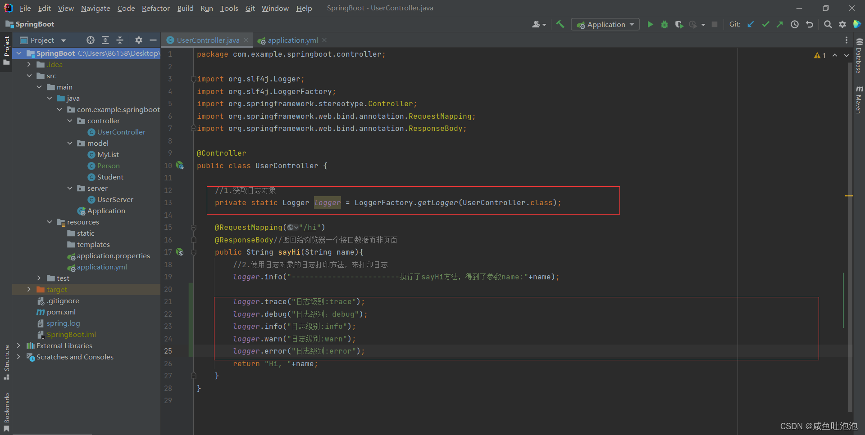Open the Refactor menu
The image size is (865, 435).
(x=155, y=8)
